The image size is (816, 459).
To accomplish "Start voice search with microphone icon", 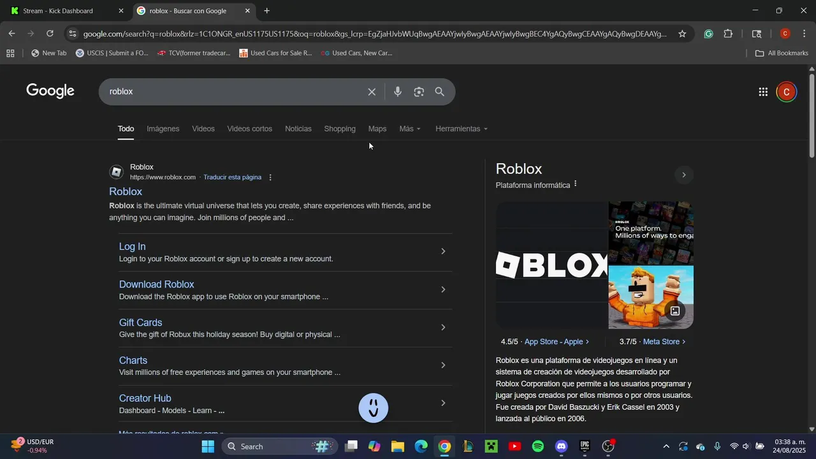I will coord(398,92).
